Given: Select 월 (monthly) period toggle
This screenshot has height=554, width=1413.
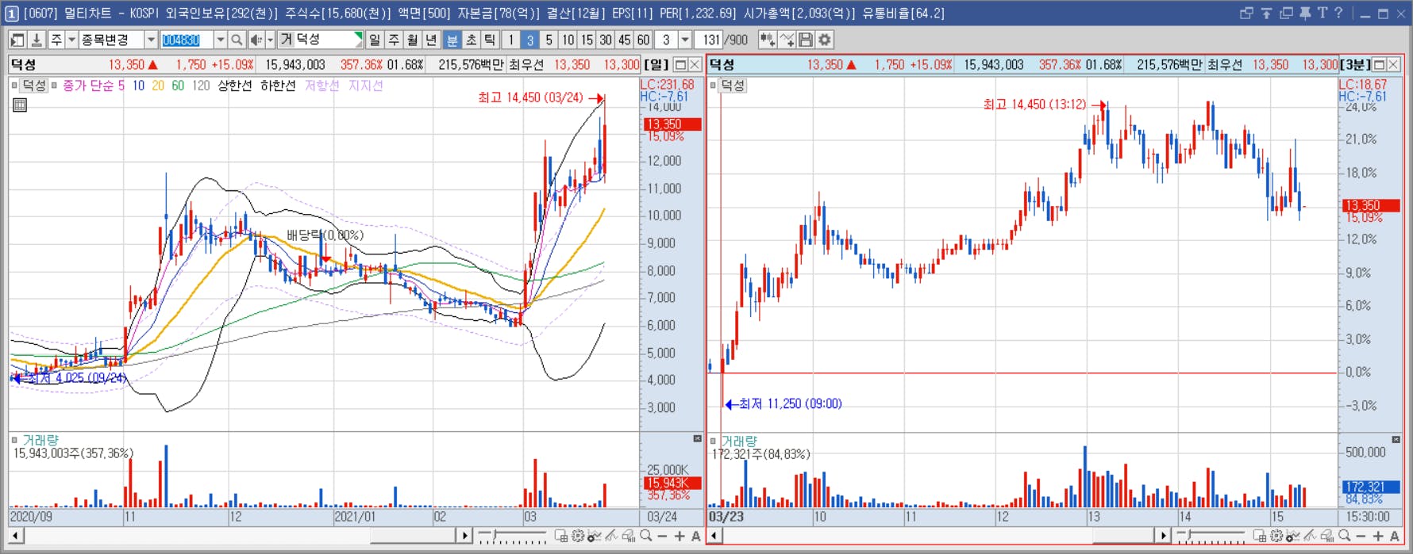Looking at the screenshot, I should pos(413,40).
